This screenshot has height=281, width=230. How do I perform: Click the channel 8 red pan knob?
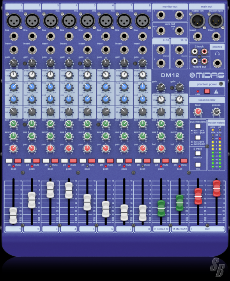(143, 148)
